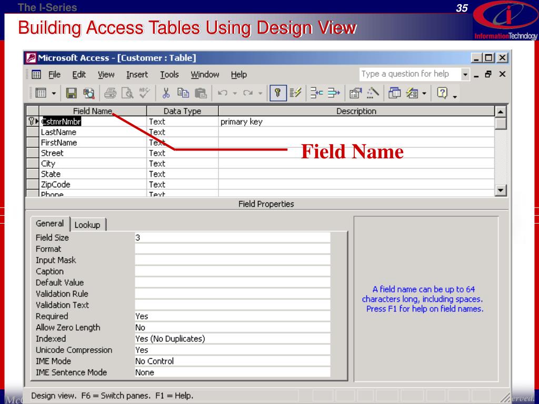Open the File menu
539x404 pixels.
[x=54, y=75]
